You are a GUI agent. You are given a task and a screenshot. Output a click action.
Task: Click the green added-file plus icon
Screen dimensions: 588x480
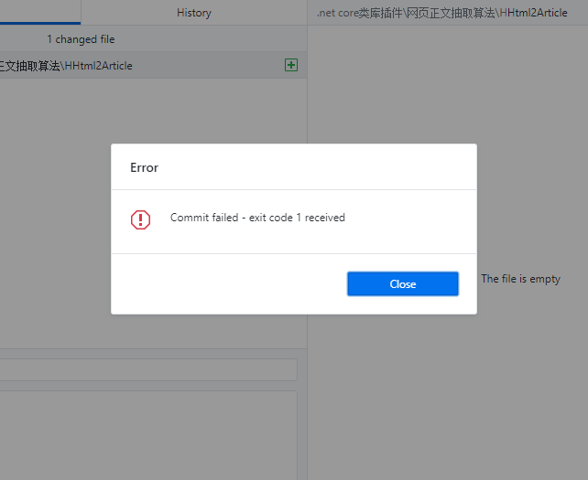coord(291,65)
